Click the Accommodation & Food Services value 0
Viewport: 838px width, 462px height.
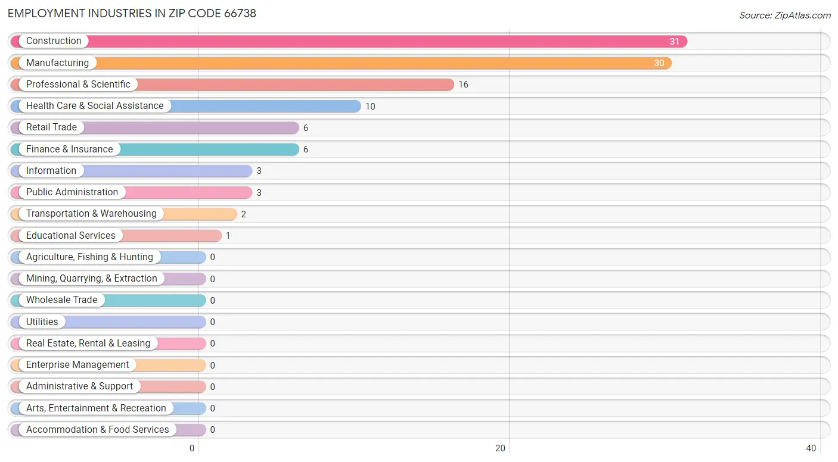(x=213, y=430)
